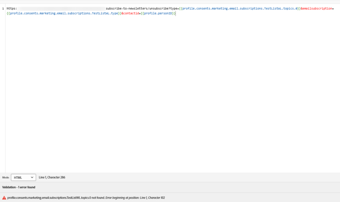Click the TestListWL.type expression on second line
Screen dimensions: 340x202
(x=64, y=14)
